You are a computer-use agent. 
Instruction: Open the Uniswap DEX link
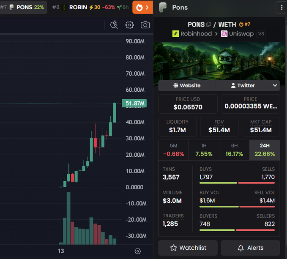click(x=237, y=34)
